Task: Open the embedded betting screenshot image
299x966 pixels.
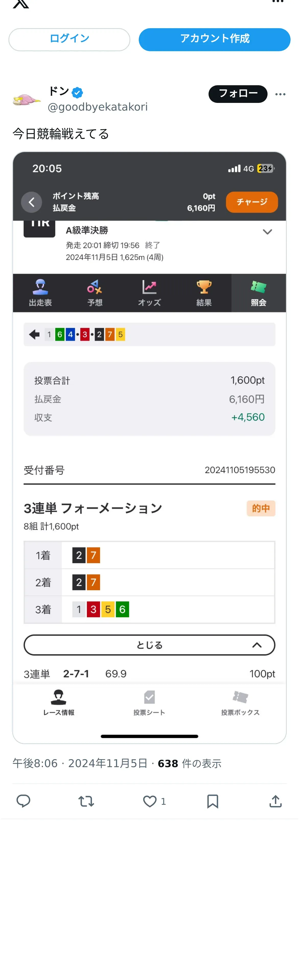Action: tap(149, 447)
